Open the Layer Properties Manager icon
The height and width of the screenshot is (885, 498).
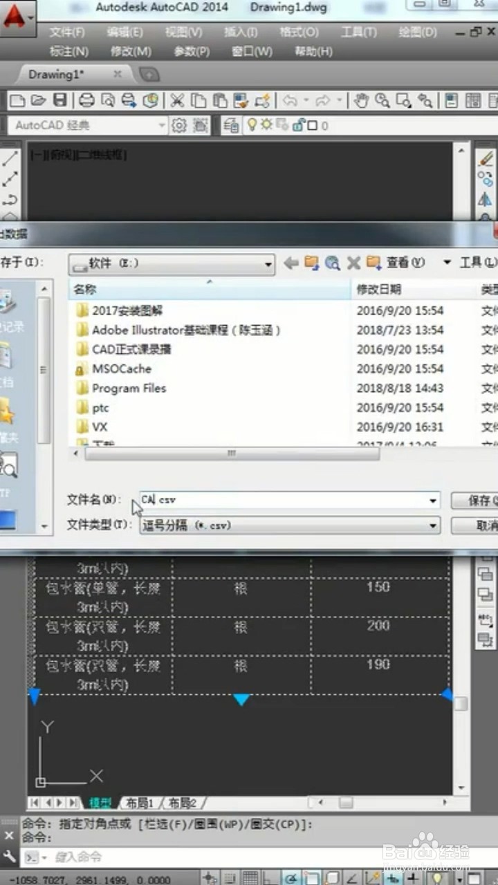[x=231, y=125]
